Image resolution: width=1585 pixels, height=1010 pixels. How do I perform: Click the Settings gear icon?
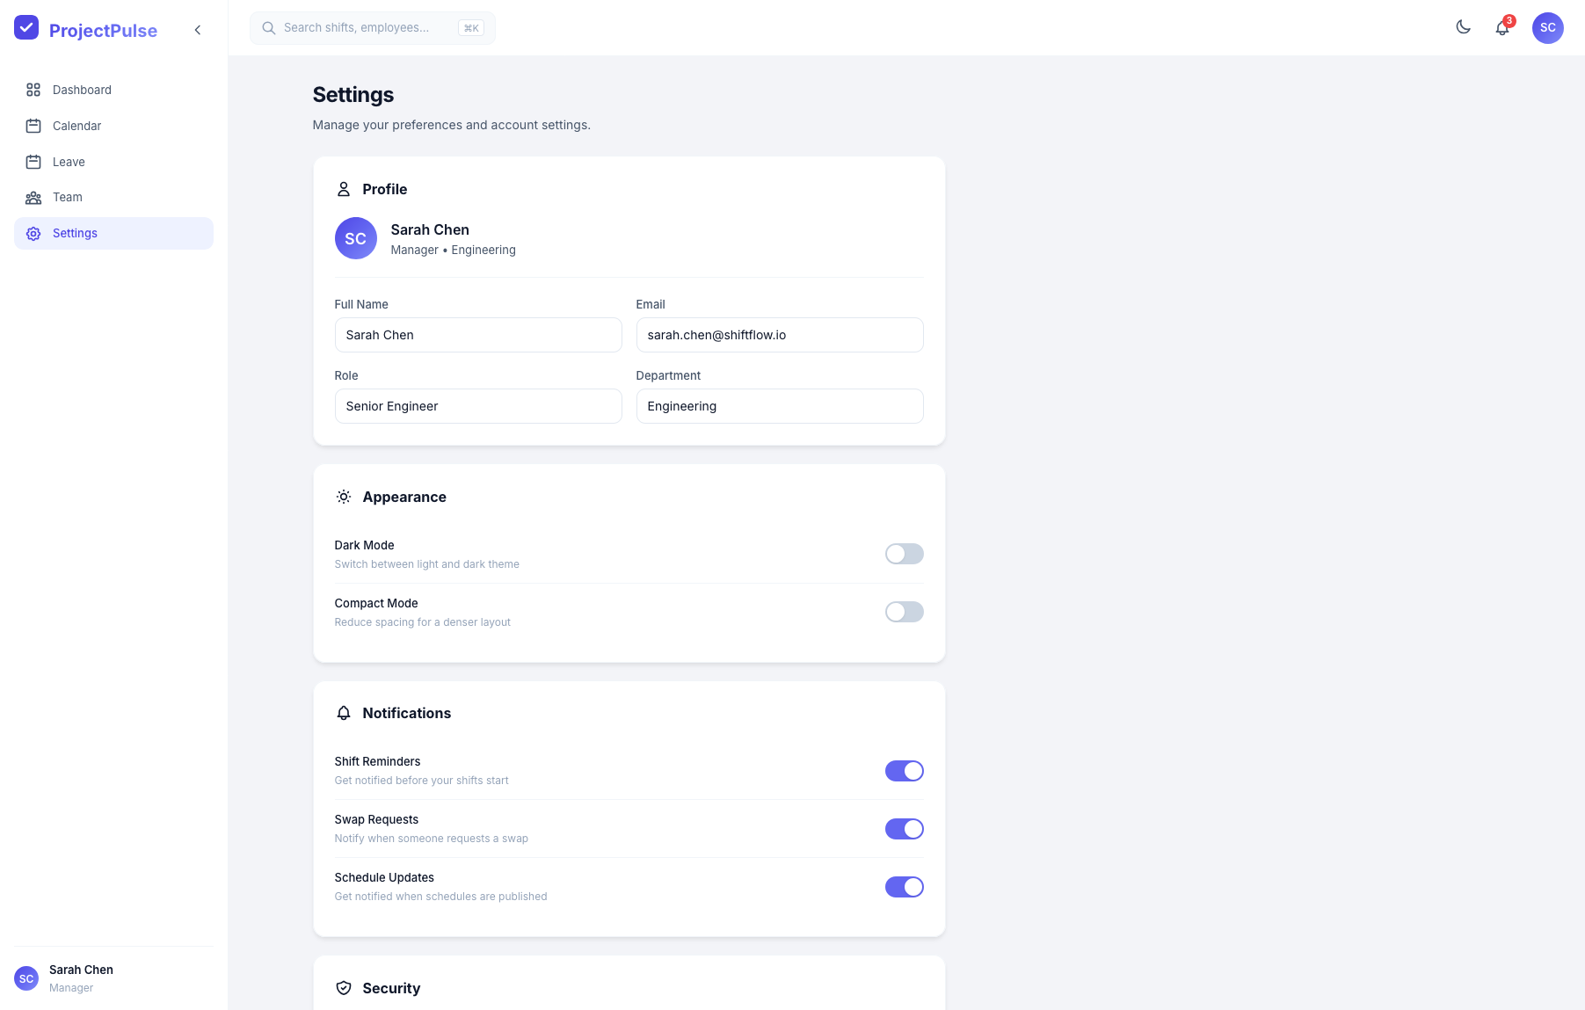pos(33,234)
